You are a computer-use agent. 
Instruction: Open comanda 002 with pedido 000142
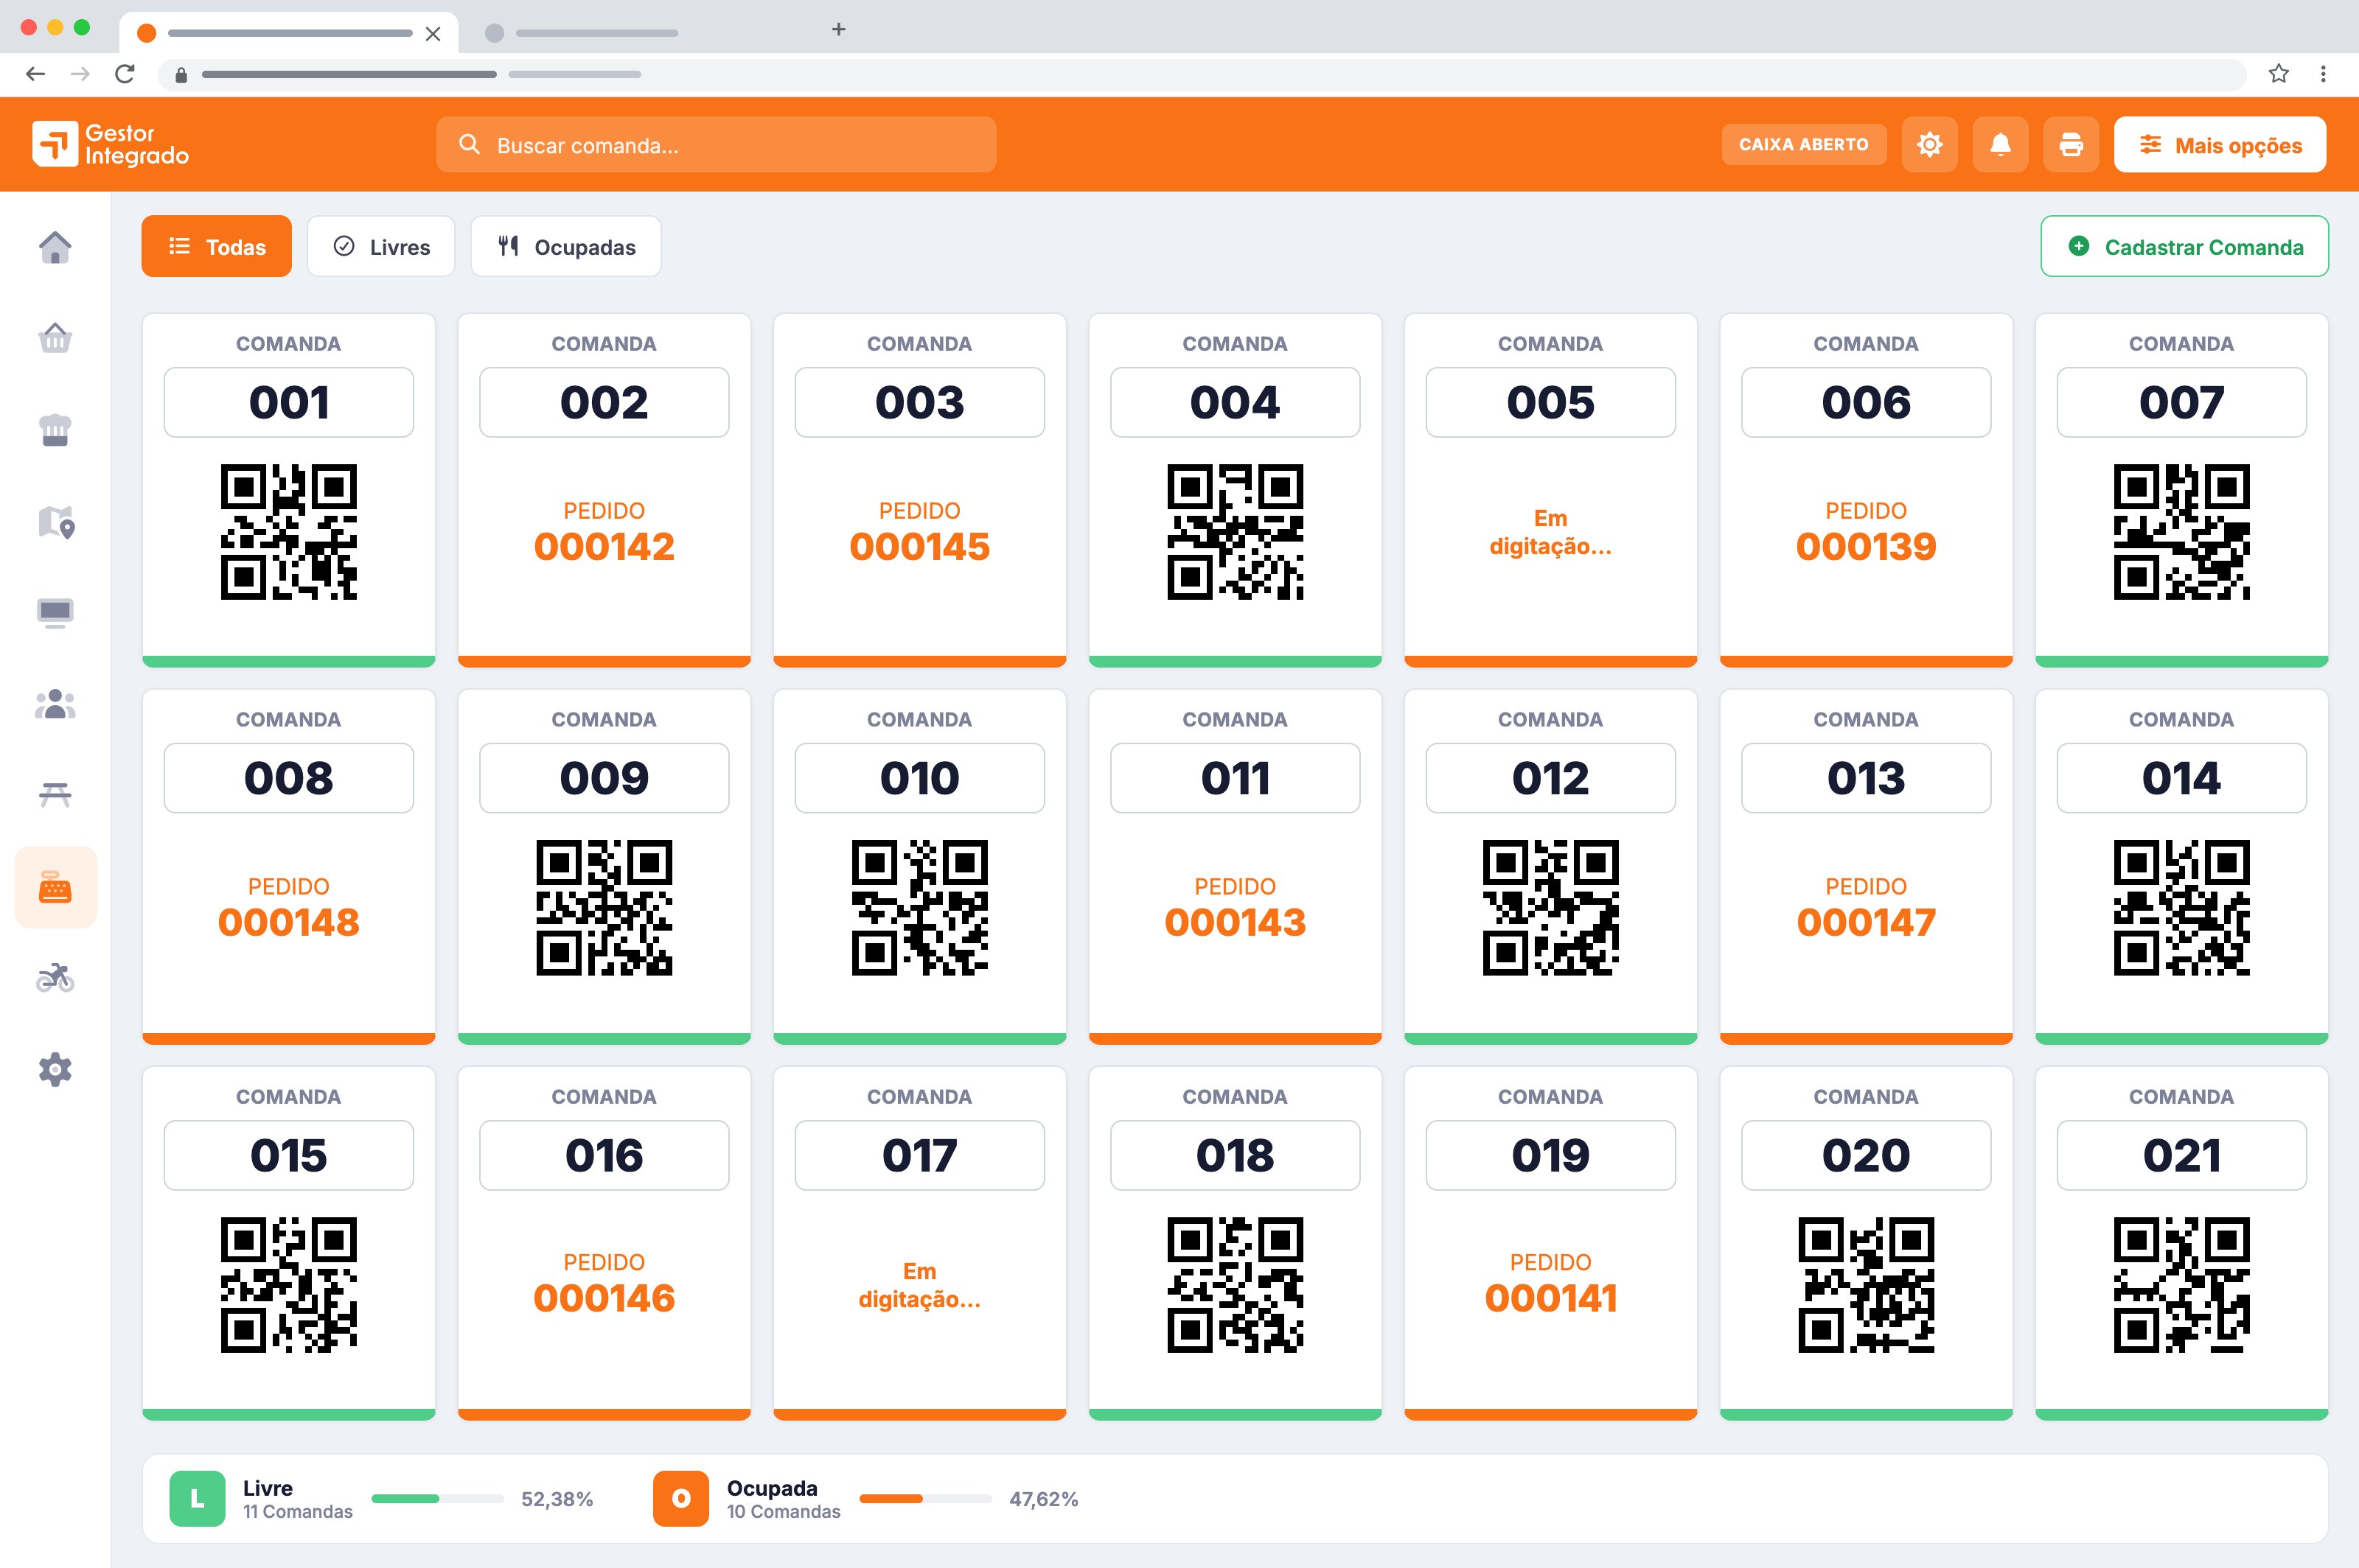[604, 490]
